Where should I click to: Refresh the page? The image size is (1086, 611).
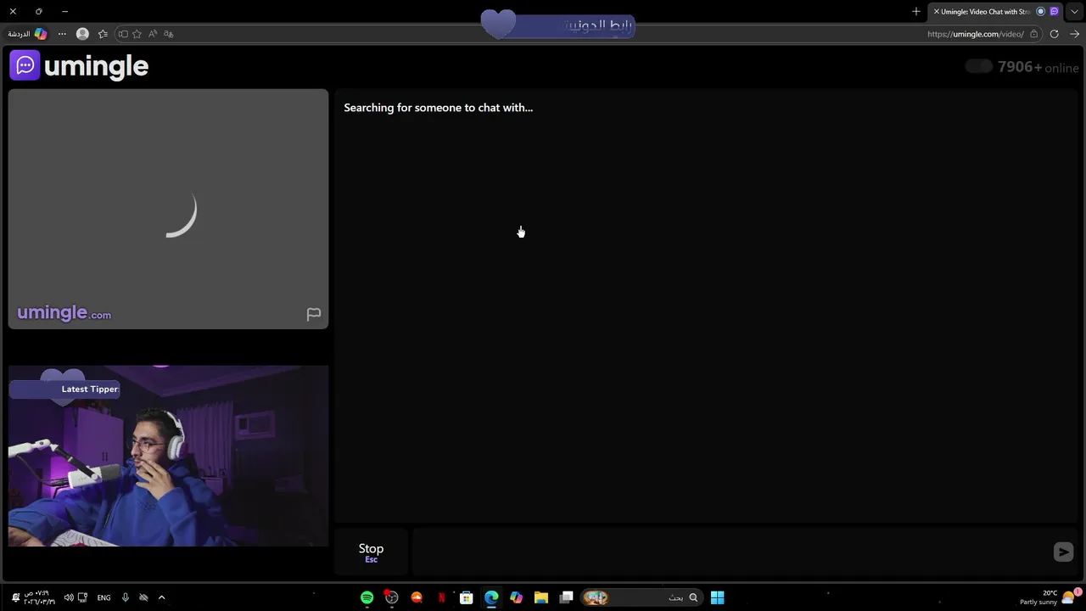tap(1054, 34)
